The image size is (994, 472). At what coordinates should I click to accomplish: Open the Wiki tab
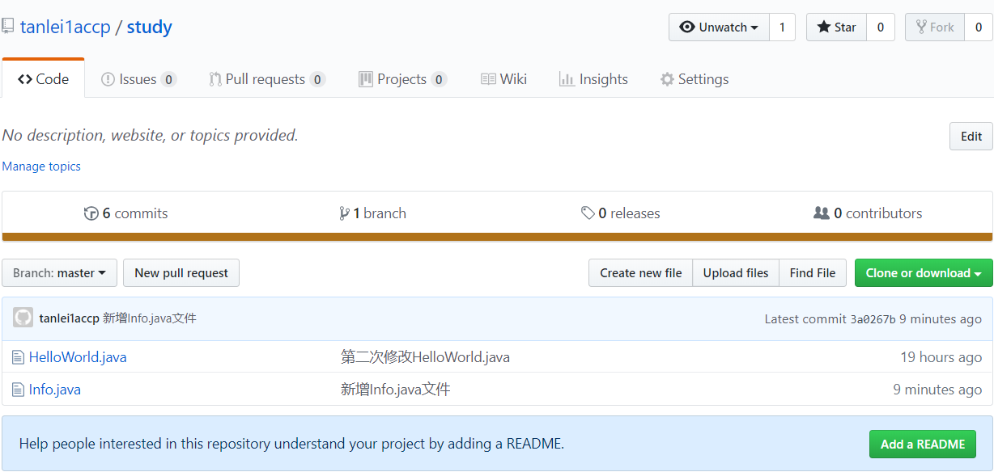coord(503,79)
